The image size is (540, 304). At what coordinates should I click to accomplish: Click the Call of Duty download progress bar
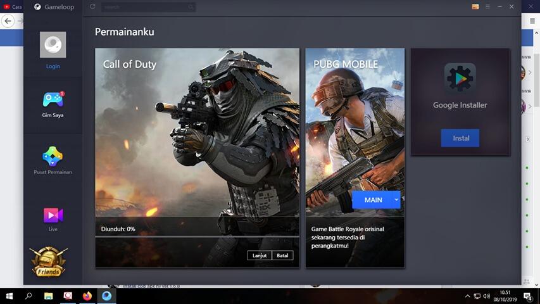tap(197, 236)
